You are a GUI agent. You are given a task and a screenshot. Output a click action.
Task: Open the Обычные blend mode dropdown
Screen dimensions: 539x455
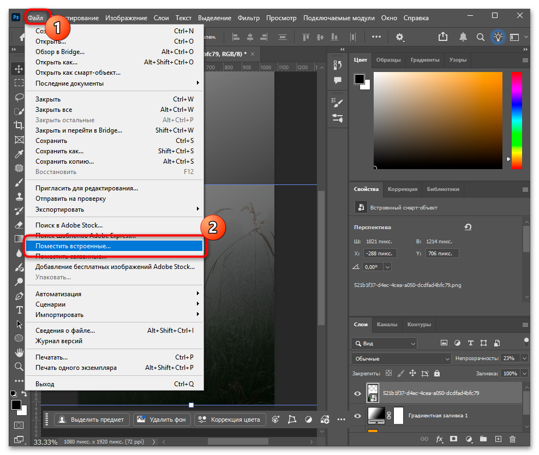click(x=401, y=358)
